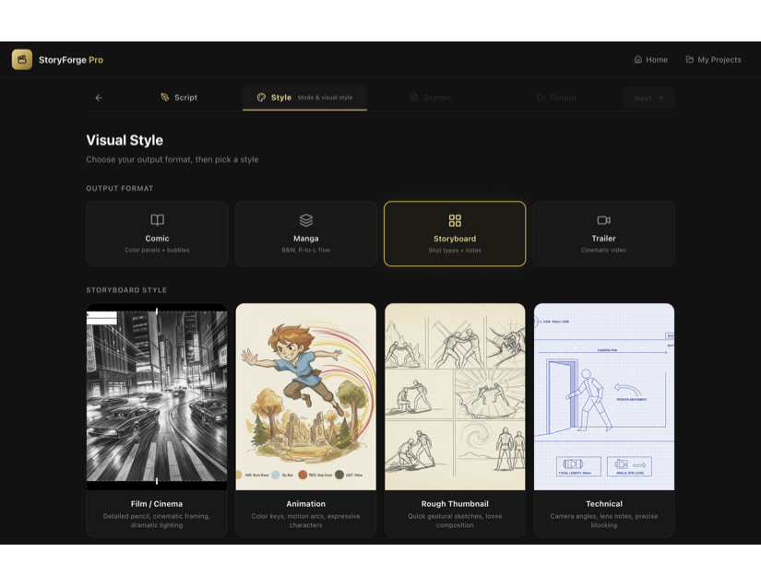This screenshot has height=587, width=761.
Task: Click the Next button
Action: [x=648, y=98]
